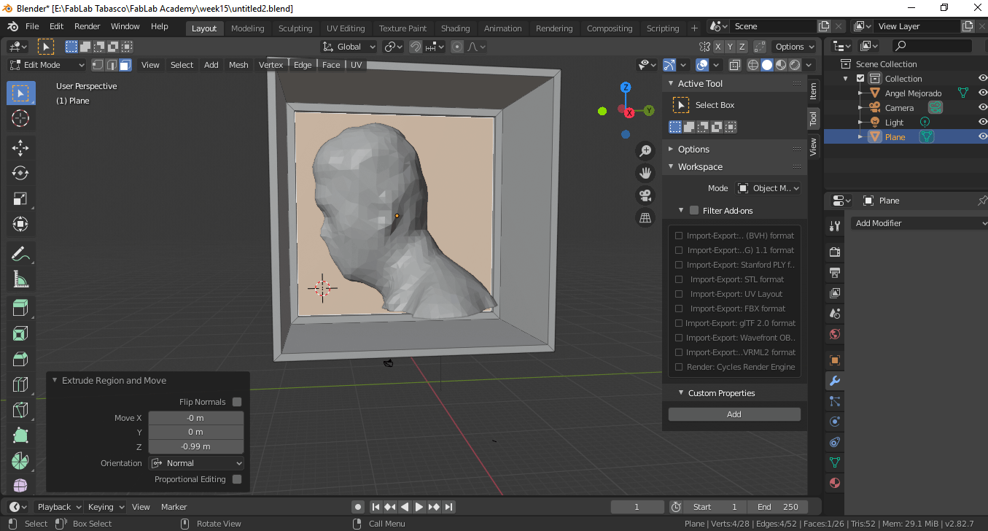Select the Measure tool
The height and width of the screenshot is (531, 988).
click(x=20, y=279)
